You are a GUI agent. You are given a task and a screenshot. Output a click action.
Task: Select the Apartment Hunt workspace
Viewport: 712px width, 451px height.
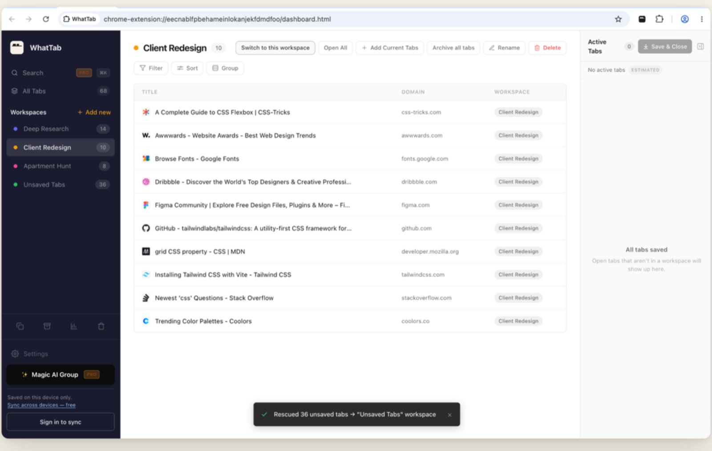click(61, 166)
